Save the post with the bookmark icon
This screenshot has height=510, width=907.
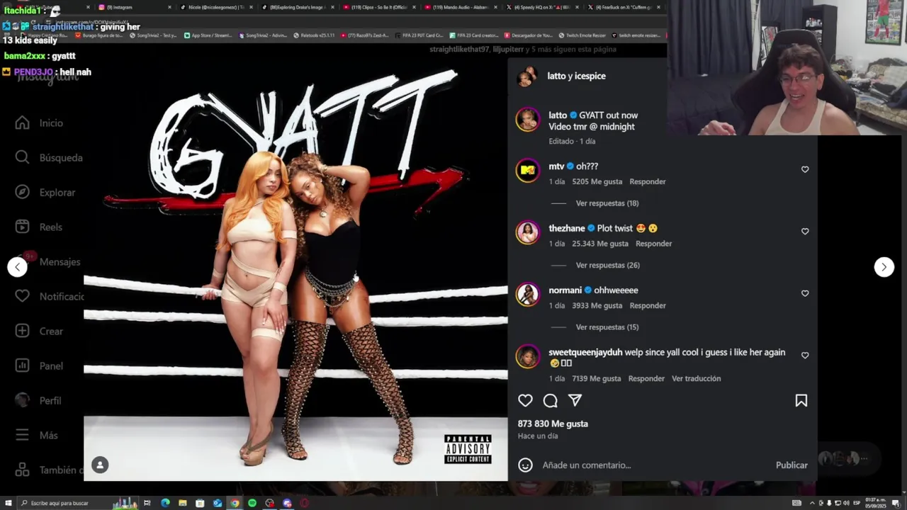pyautogui.click(x=801, y=401)
